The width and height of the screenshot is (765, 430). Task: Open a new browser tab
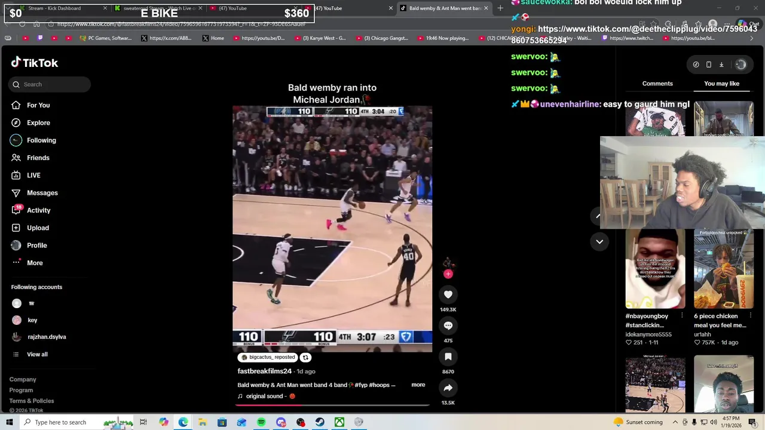(x=500, y=8)
